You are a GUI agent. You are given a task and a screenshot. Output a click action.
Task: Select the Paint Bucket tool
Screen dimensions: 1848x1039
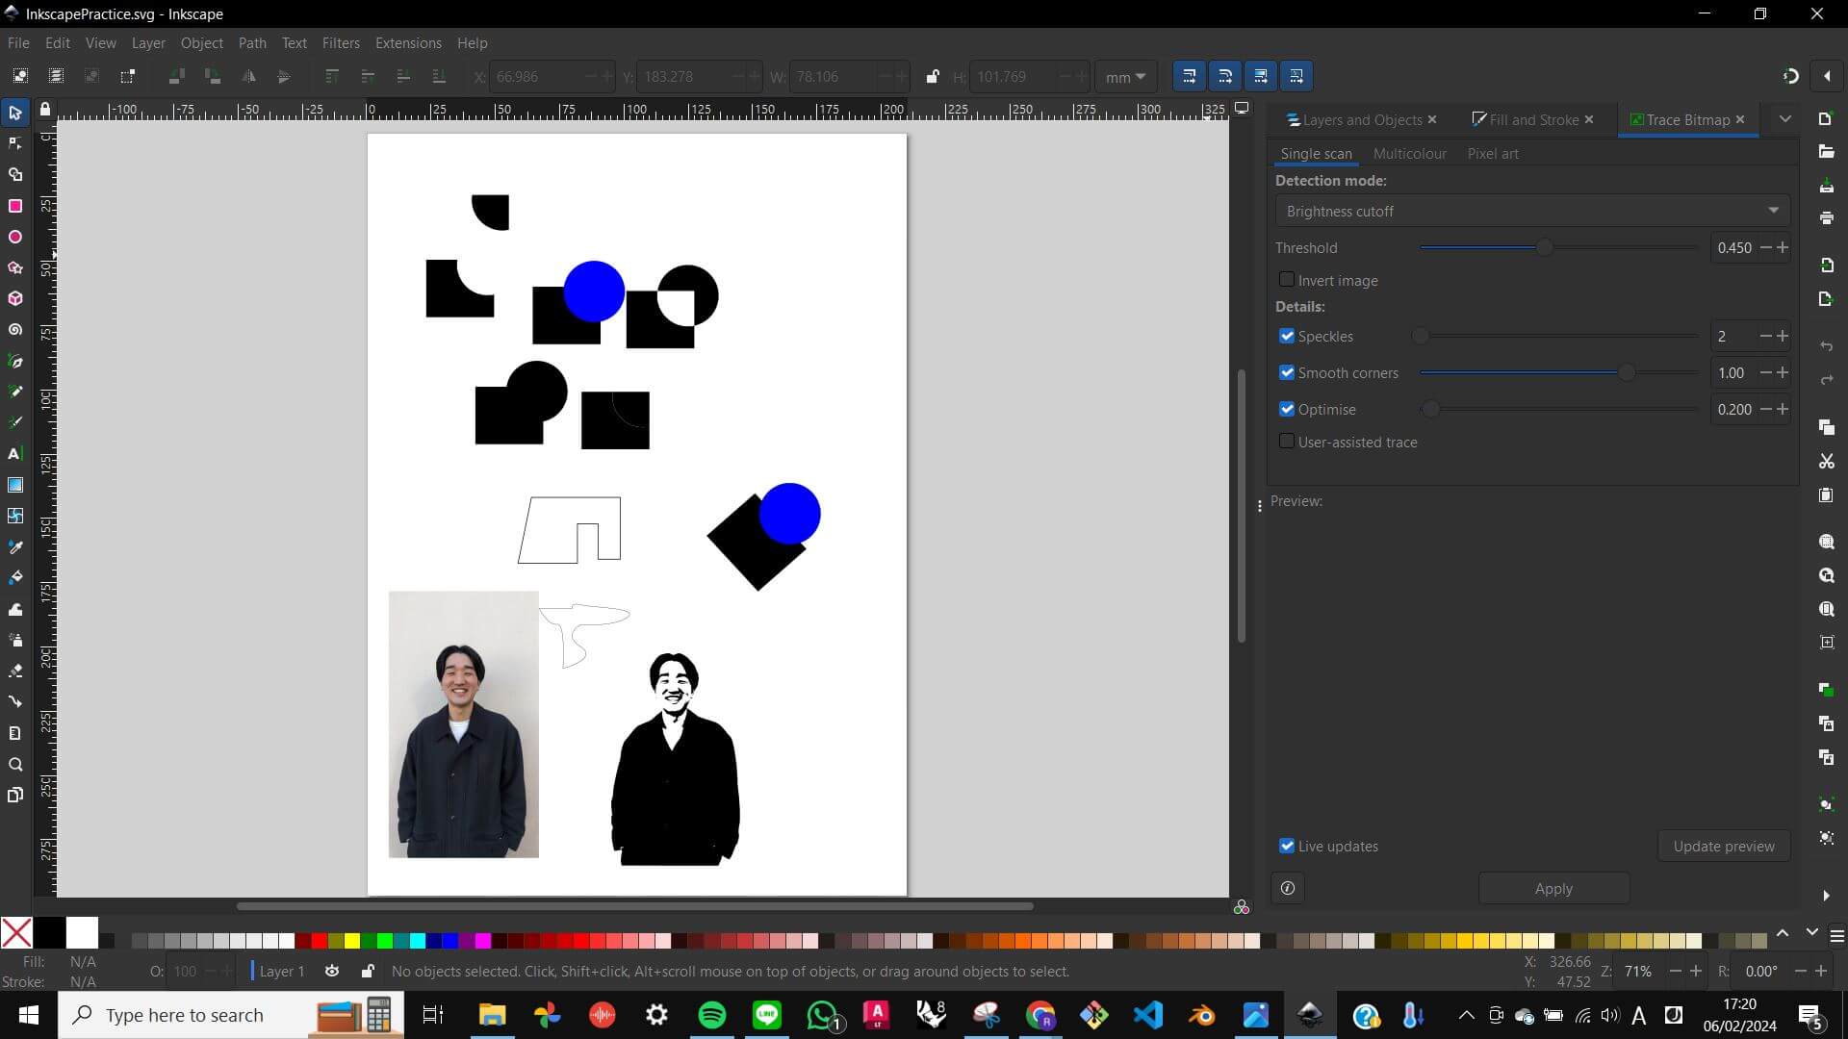15,577
